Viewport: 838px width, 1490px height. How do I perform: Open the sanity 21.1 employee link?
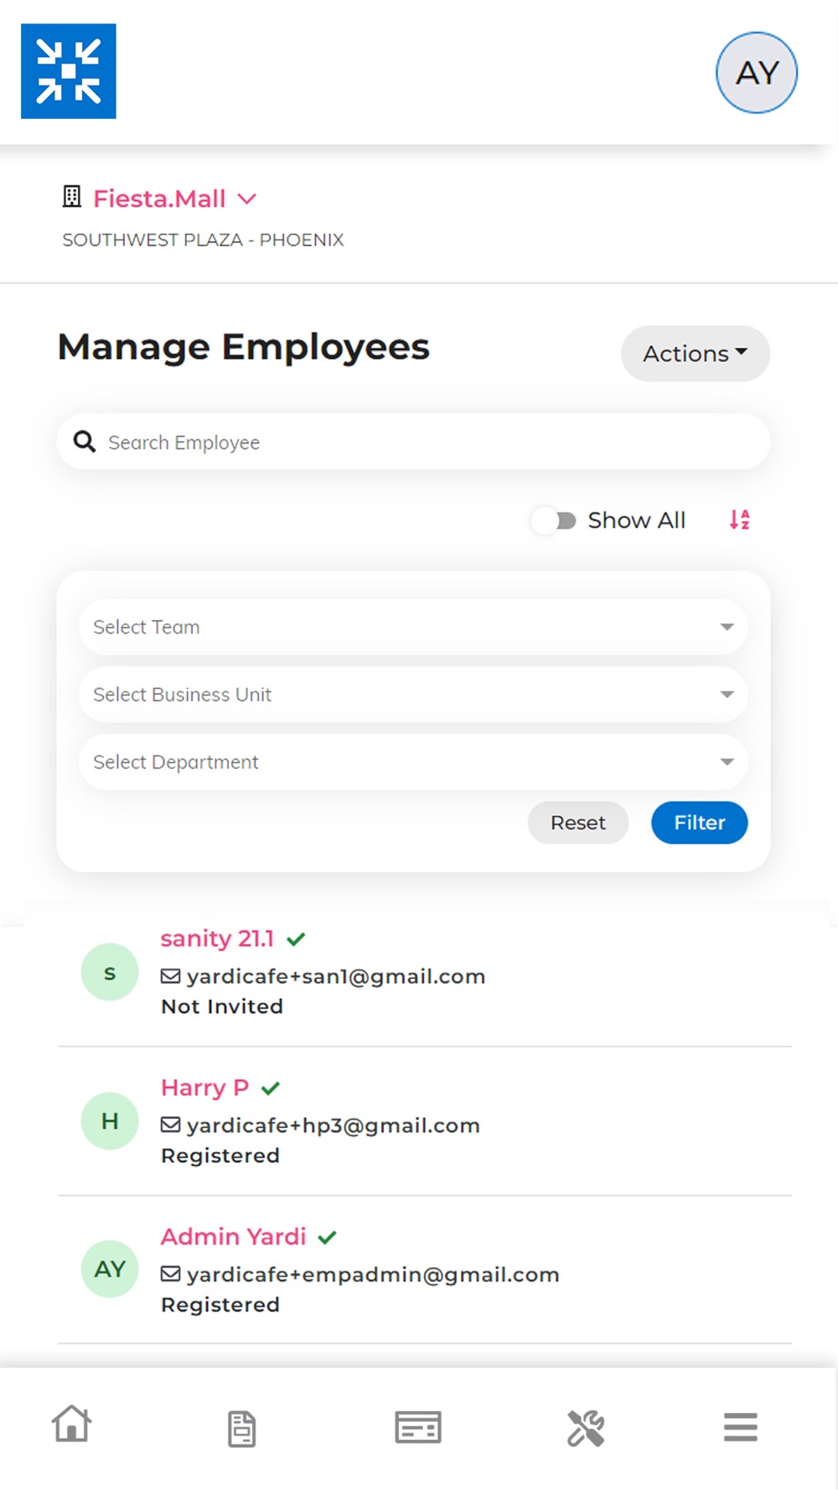pos(218,939)
